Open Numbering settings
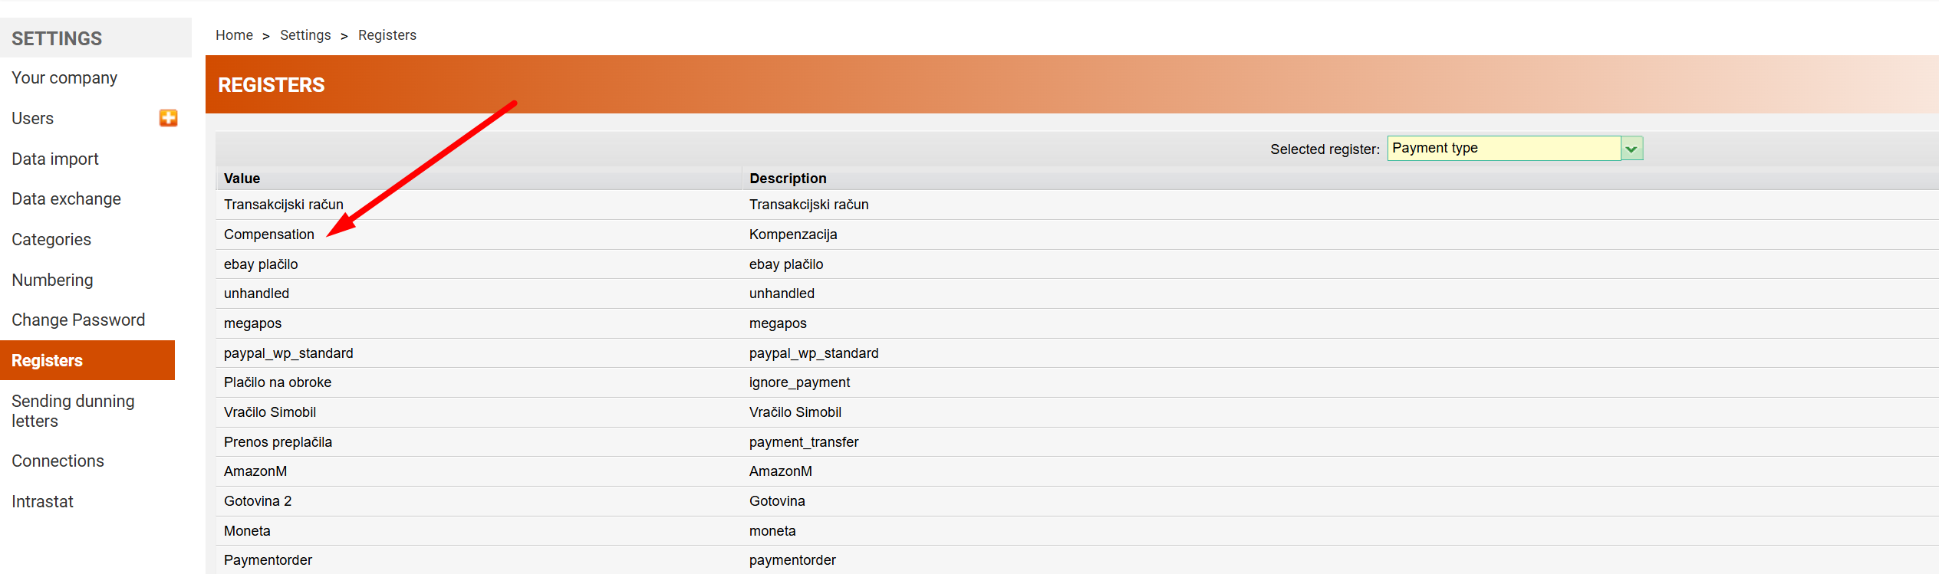 [x=52, y=280]
